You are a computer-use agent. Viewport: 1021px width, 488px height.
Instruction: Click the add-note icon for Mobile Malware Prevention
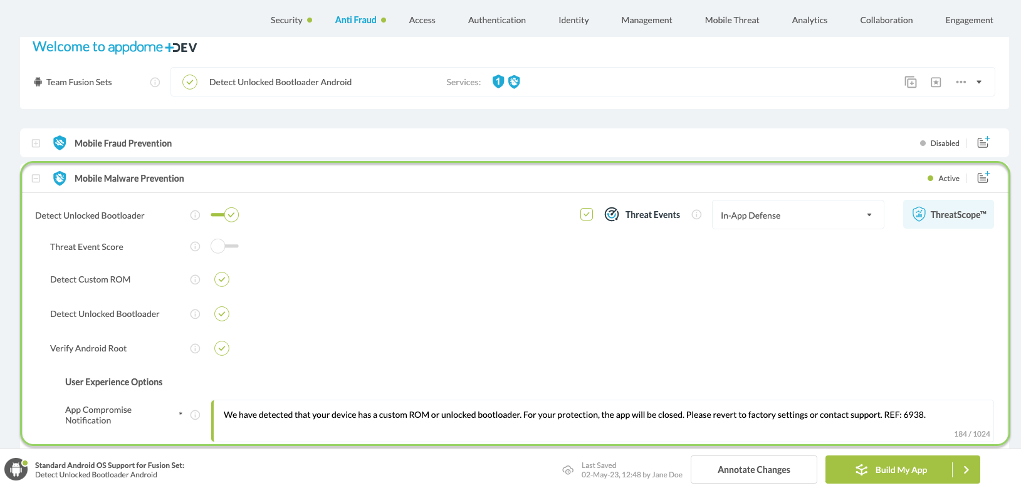coord(983,178)
